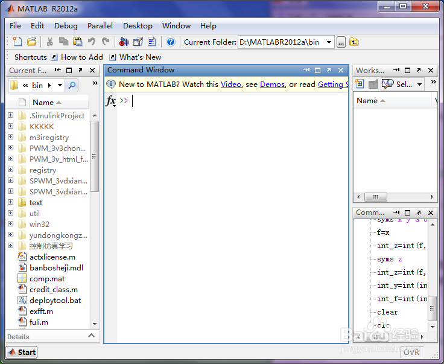
Task: Click the OVR status bar indicator
Action: 411,352
